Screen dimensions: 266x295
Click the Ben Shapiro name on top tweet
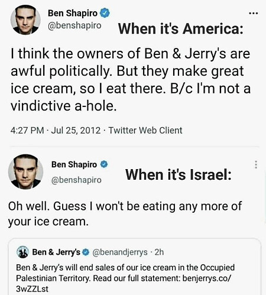click(x=73, y=13)
